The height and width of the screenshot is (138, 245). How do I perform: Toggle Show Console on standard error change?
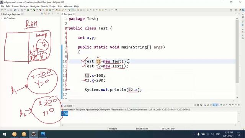pos(217,105)
